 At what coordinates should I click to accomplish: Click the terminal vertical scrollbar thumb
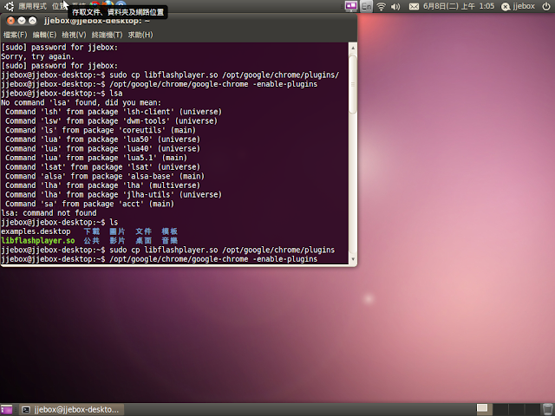(x=353, y=84)
